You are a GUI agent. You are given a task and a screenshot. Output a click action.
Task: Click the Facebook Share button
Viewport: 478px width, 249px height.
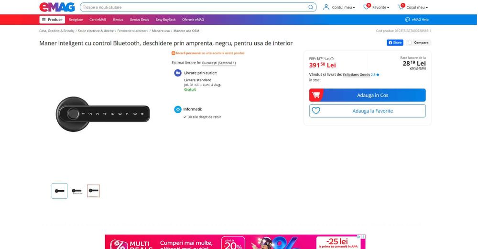pos(395,43)
